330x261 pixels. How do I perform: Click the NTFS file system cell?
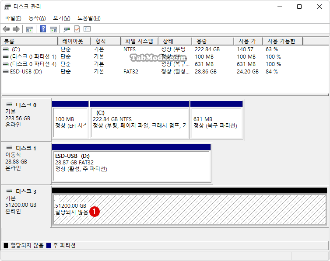[130, 49]
